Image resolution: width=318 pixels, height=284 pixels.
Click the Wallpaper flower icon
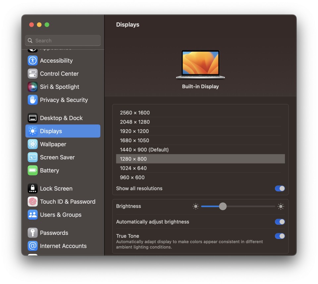point(32,144)
